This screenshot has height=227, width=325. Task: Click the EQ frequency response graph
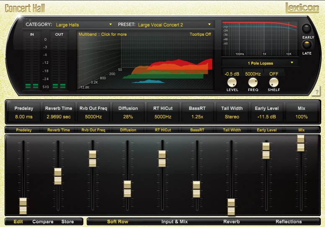point(260,39)
